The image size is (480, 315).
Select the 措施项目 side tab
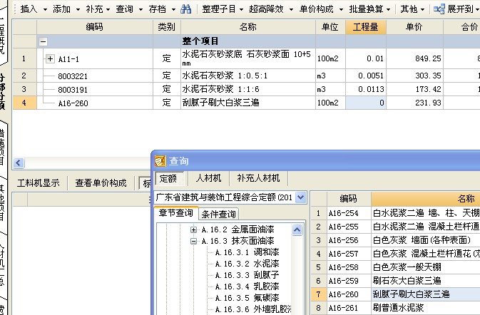(2, 148)
